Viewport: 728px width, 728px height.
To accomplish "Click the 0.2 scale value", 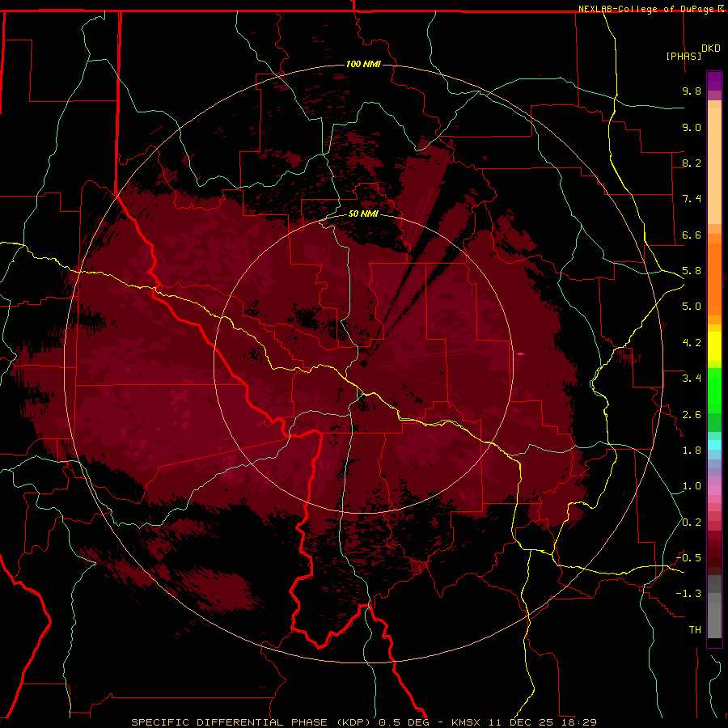I will [x=692, y=523].
